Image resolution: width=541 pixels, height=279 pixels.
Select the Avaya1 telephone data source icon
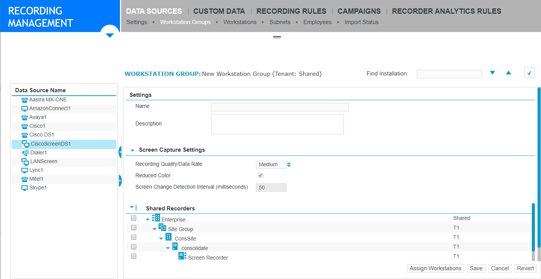click(x=24, y=117)
